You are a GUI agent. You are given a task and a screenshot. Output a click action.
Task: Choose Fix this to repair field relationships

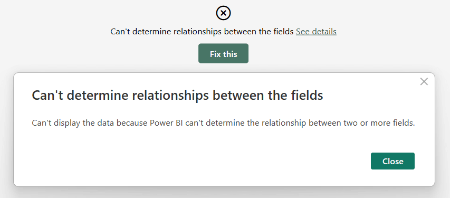(223, 53)
